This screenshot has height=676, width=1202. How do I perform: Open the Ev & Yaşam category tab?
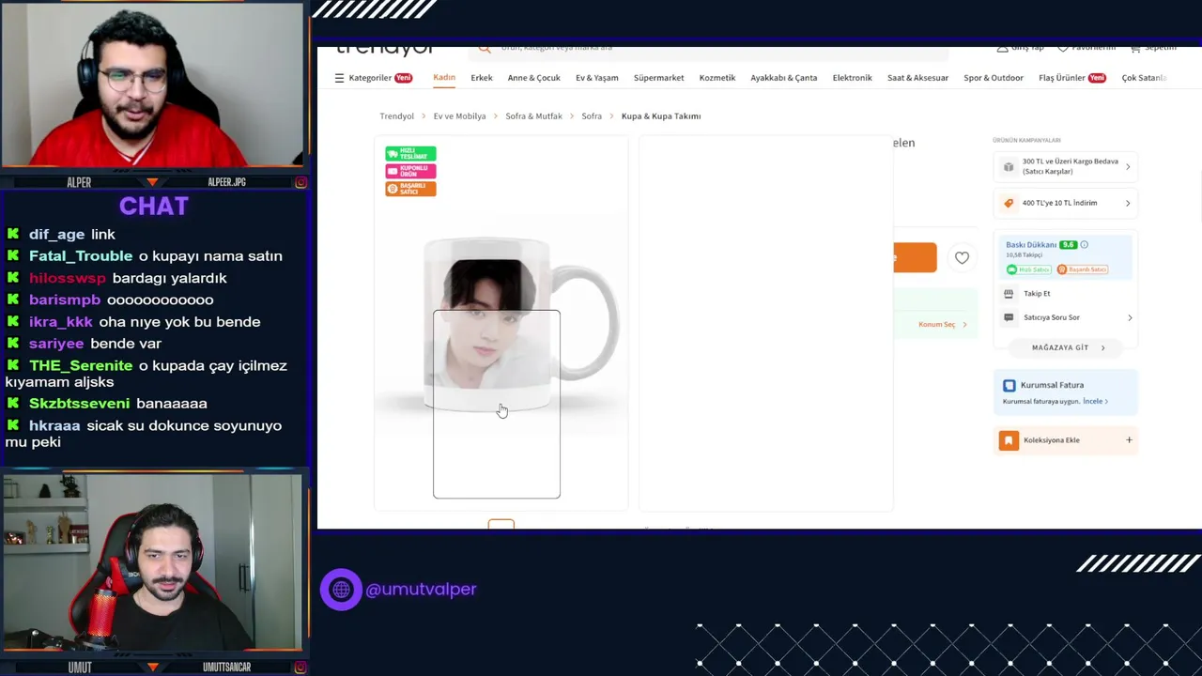tap(597, 78)
